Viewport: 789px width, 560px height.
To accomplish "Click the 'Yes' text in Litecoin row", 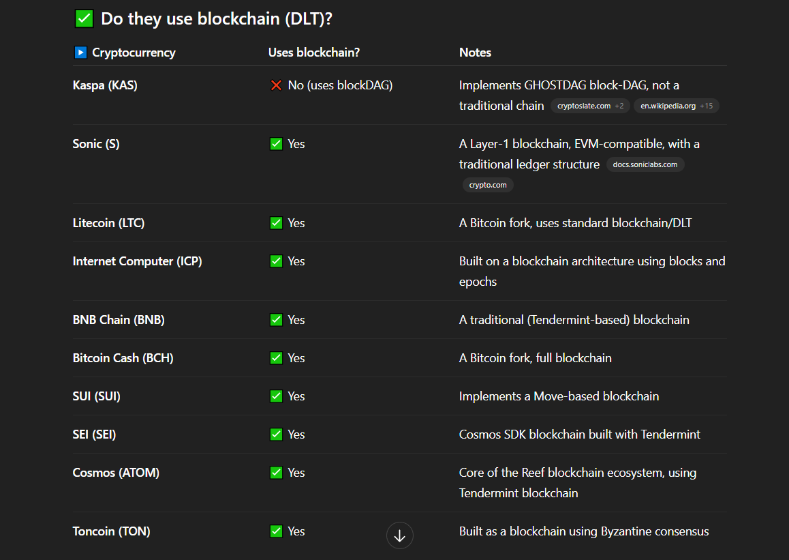I will (296, 223).
